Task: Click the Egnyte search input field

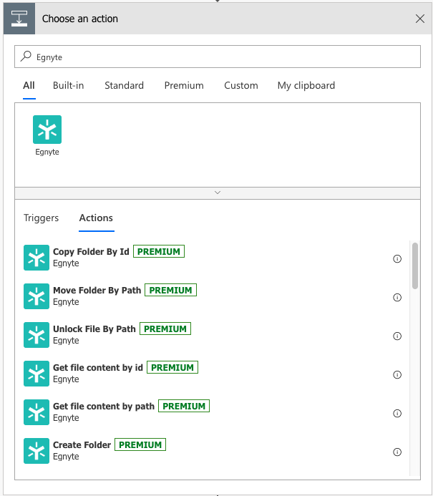Action: (222, 57)
